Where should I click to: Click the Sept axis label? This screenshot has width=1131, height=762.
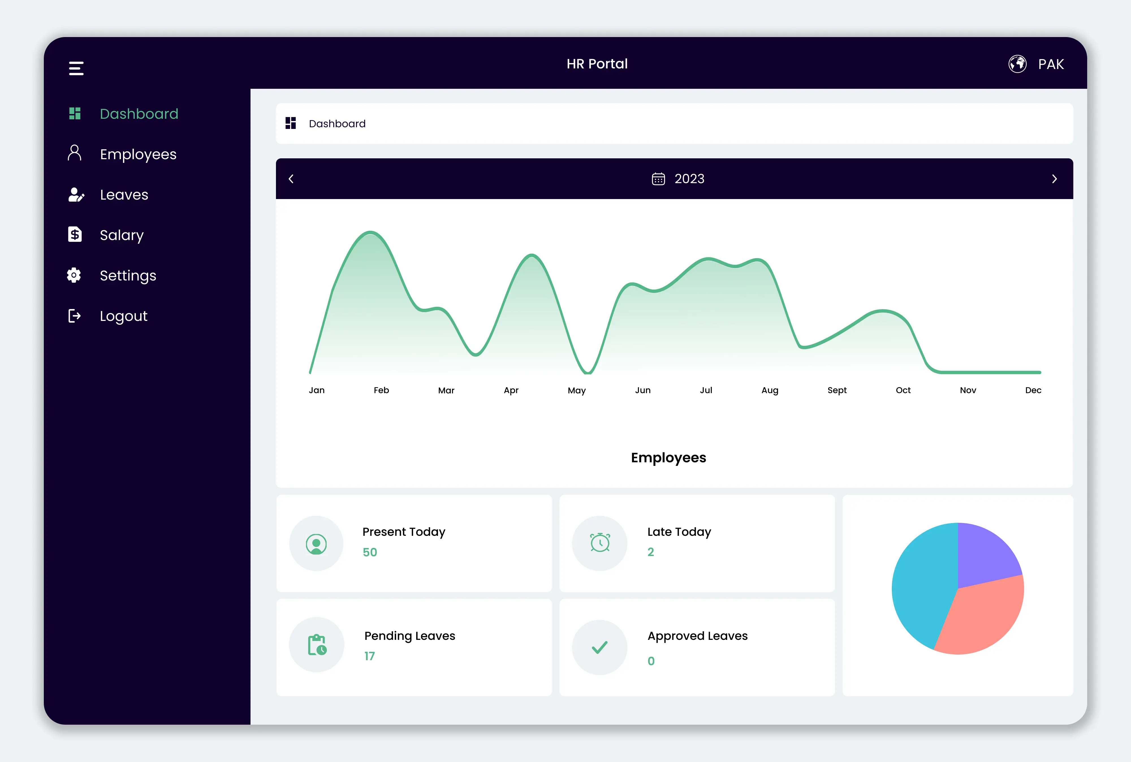[837, 390]
